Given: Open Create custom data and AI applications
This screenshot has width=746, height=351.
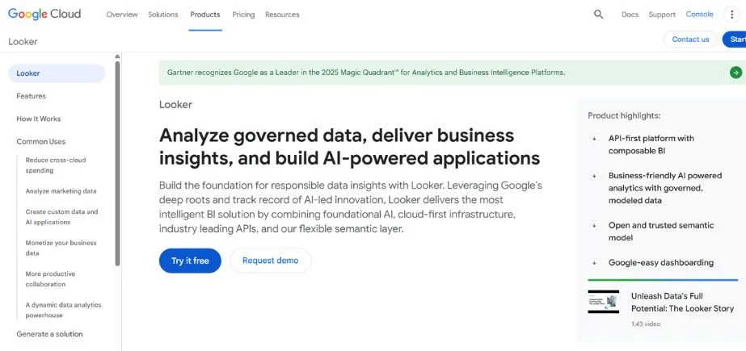Looking at the screenshot, I should (62, 217).
